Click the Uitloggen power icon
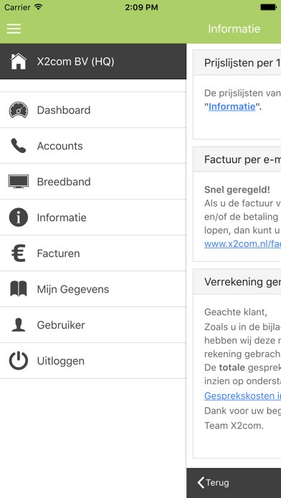Viewport: 281px width, 498px height. [19, 361]
